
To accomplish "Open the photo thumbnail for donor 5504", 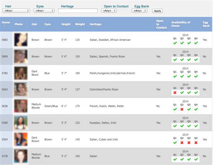I will [x=21, y=139].
